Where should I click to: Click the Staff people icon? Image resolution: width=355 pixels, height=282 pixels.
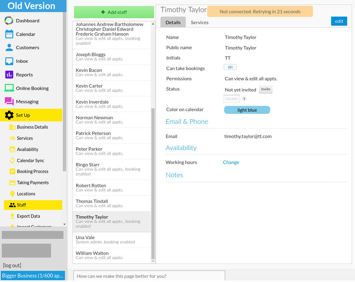point(12,205)
